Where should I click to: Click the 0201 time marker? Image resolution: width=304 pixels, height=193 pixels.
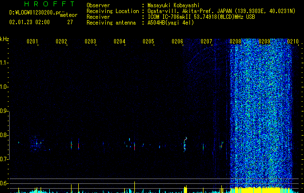(x=32, y=41)
